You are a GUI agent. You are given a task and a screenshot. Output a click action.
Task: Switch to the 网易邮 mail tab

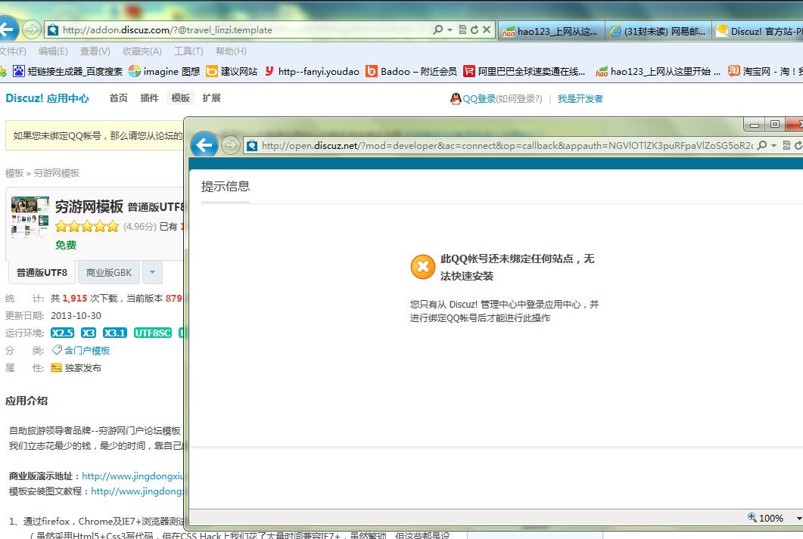pos(658,31)
